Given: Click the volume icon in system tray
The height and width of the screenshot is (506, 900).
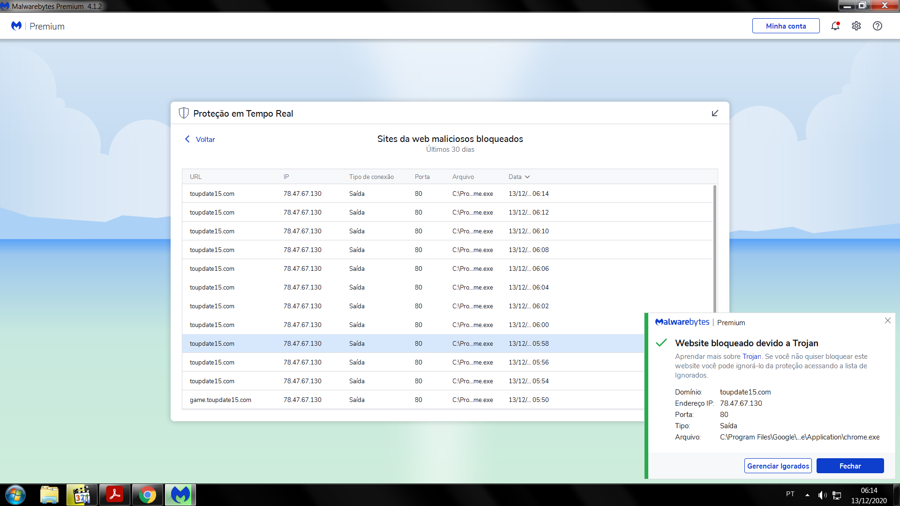Looking at the screenshot, I should pyautogui.click(x=822, y=495).
